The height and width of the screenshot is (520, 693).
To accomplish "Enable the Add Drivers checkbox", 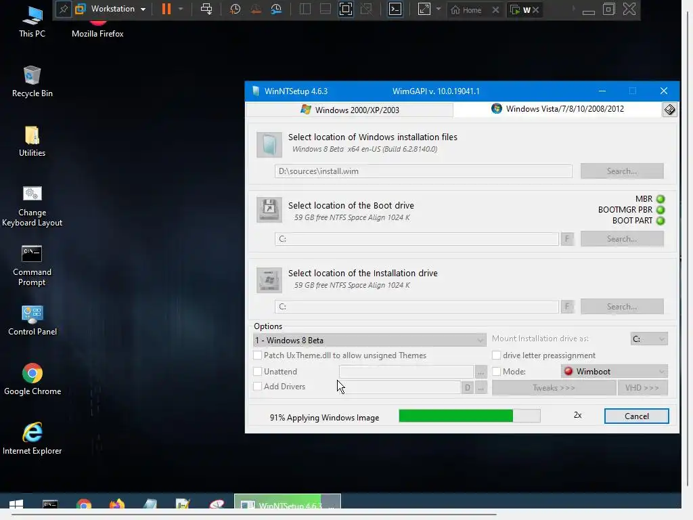I will (258, 387).
